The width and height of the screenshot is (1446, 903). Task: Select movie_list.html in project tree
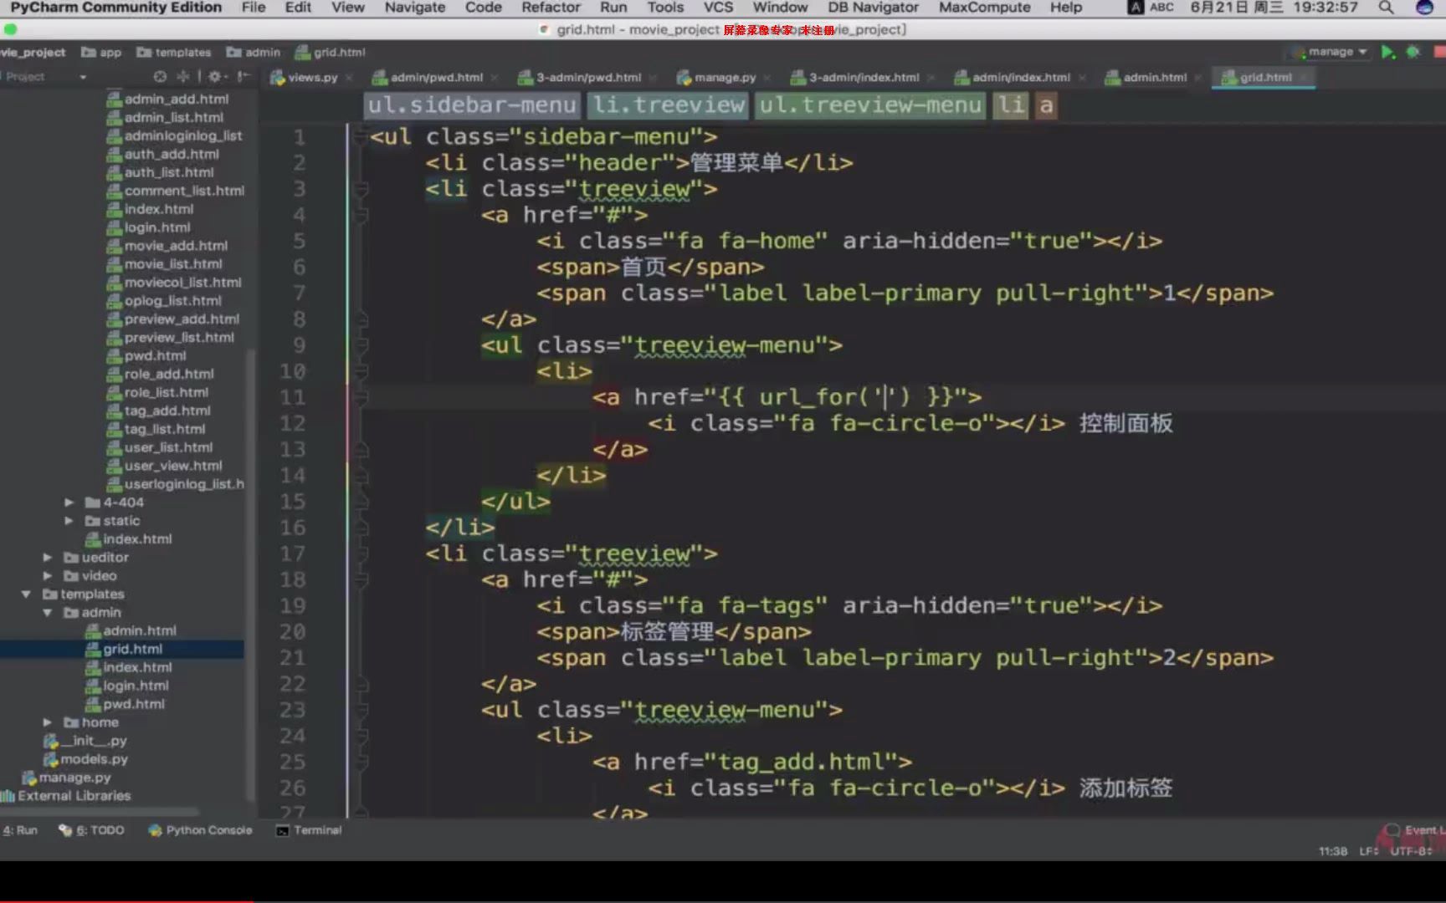tap(165, 264)
